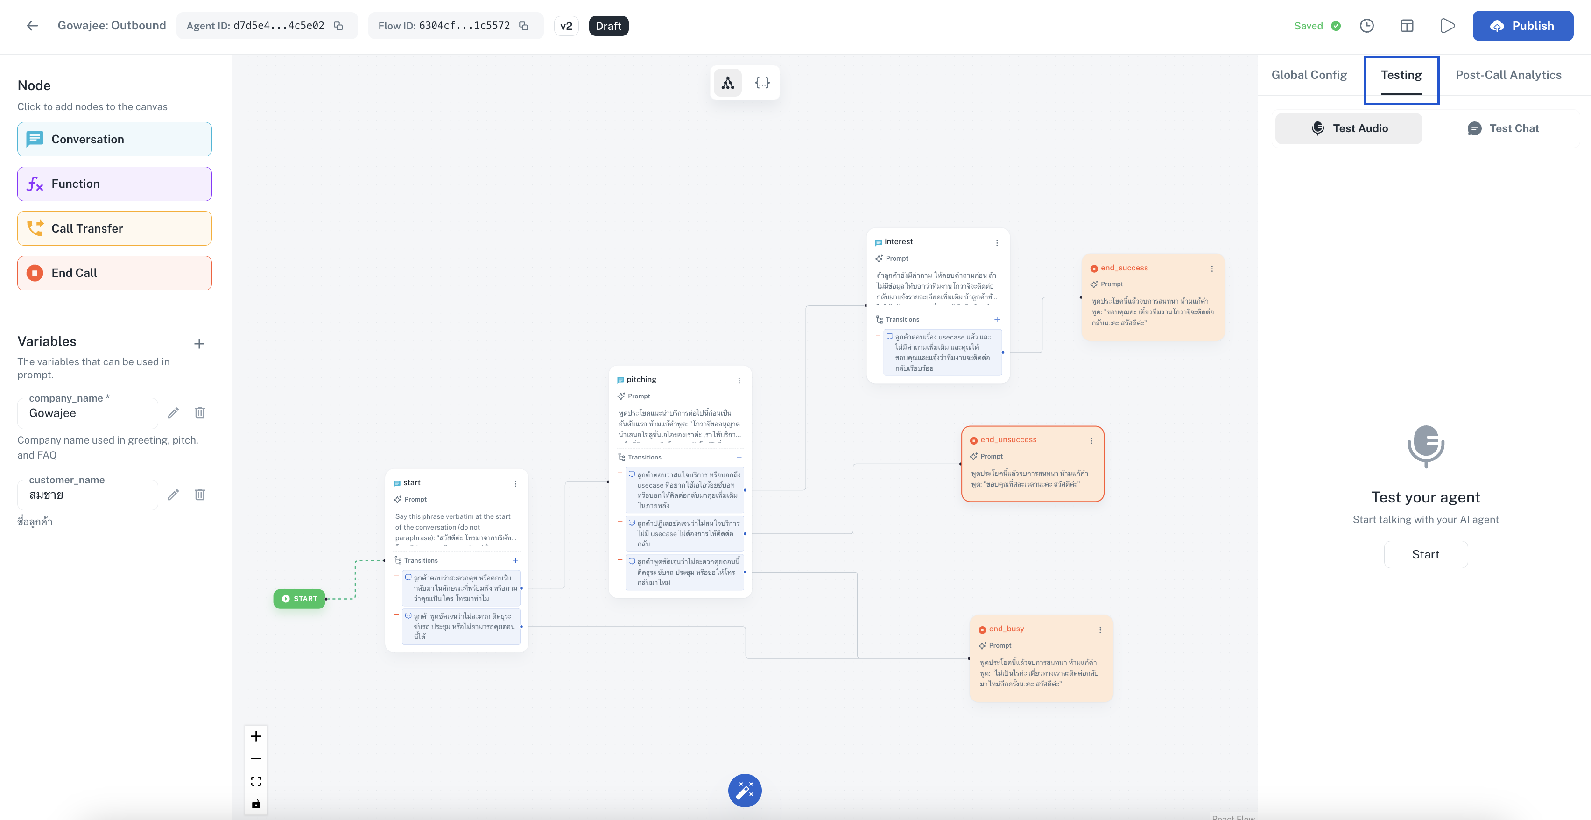Switch to Test Chat mode
Viewport: 1591px width, 820px height.
[x=1503, y=128]
